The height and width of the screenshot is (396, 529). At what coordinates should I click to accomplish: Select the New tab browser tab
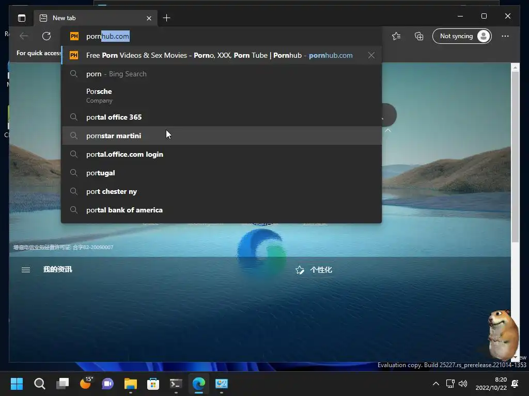(95, 18)
